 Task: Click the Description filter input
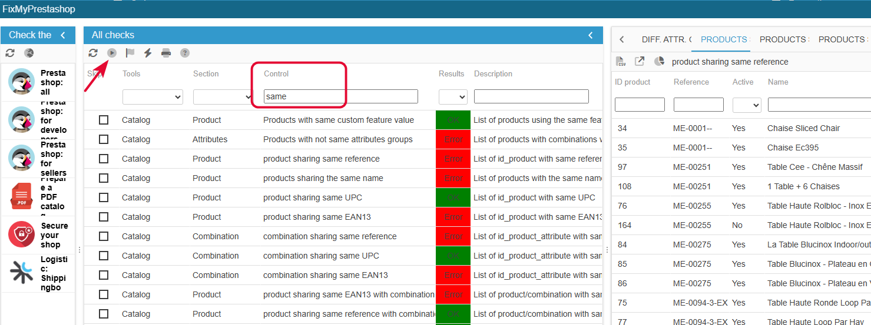coord(531,96)
